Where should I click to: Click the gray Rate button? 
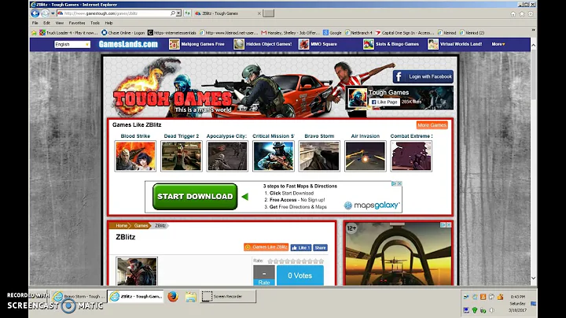point(264,275)
